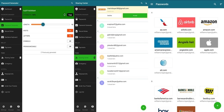Open the aa.com password card
Viewport: 224px width, 112px height.
click(x=163, y=25)
